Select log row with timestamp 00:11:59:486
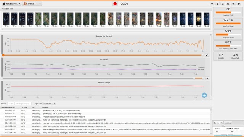Screen dimensions: 244x137 coord(105,120)
